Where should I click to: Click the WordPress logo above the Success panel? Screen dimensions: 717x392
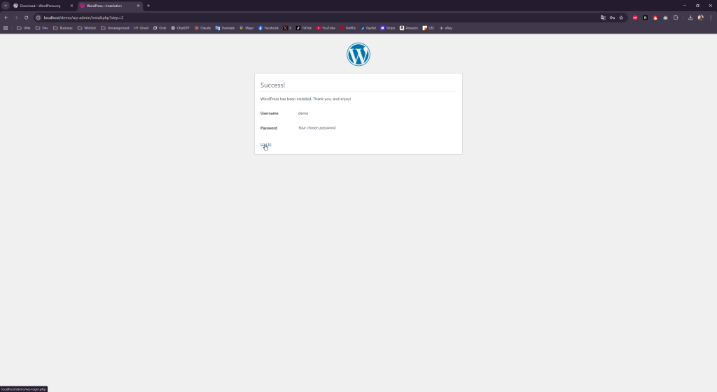pyautogui.click(x=358, y=55)
